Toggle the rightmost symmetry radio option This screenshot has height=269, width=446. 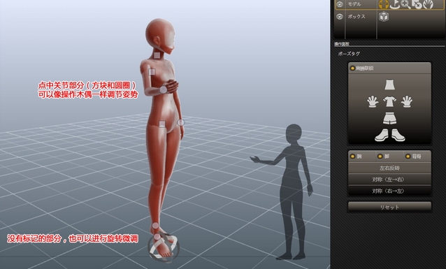408,157
